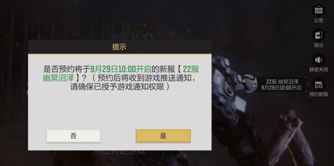
Task: Click the 退出 exit icon
Action: [319, 35]
